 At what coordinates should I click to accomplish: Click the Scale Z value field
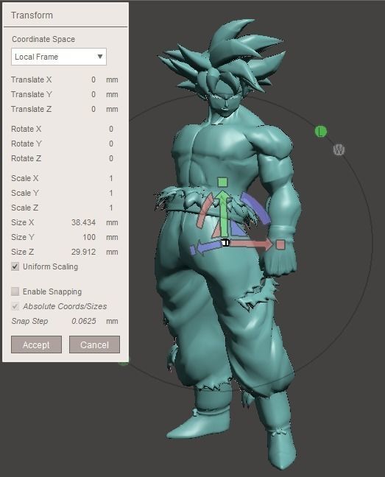point(111,208)
